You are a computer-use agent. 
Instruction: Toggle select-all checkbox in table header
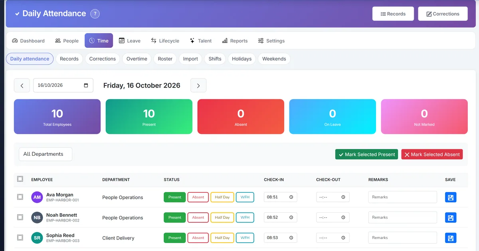pos(20,179)
